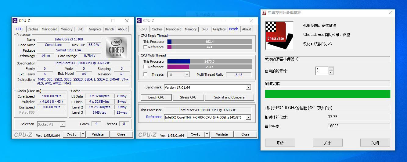Screen dimensions: 407x162
Task: Switch to Memory tab in left CPU-Z window
Action: (67, 29)
